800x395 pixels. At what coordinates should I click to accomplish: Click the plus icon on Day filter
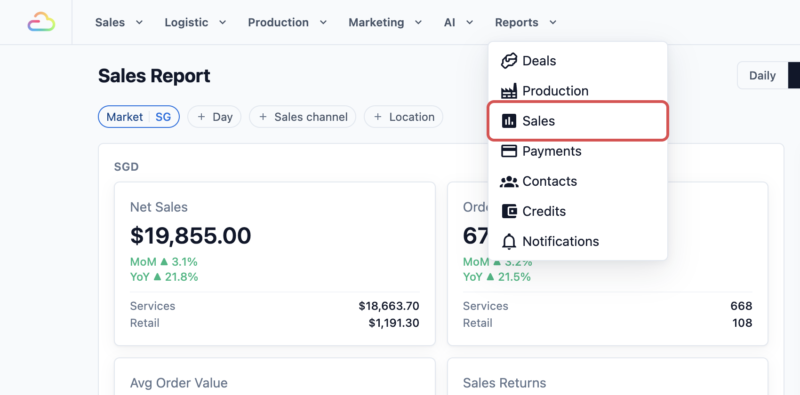click(201, 117)
